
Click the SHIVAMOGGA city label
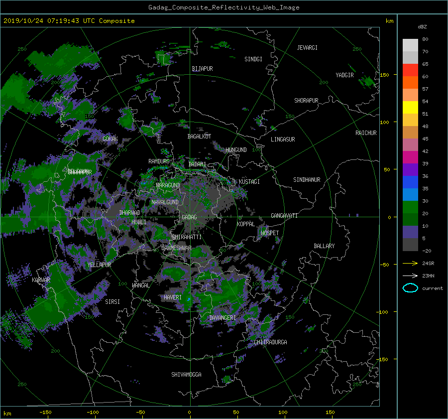pyautogui.click(x=186, y=375)
